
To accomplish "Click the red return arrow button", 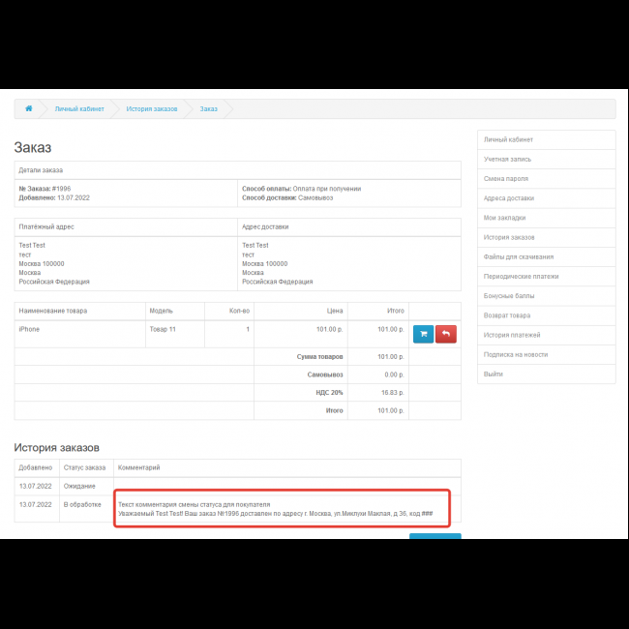I will 446,334.
